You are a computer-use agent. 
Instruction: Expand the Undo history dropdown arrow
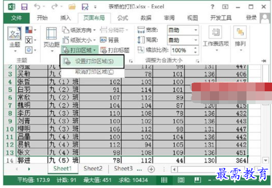click(x=44, y=7)
